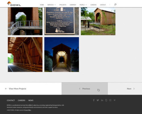This screenshot has height=114, width=142.
Task: Open the bronze plaque photo thumbnail
Action: coord(62,21)
